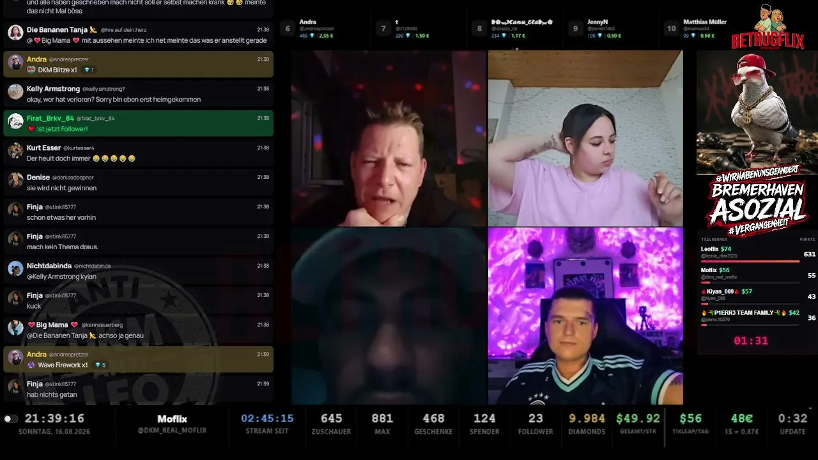This screenshot has height=460, width=818.
Task: Click the rank 8 badge for Manu_Ela
Action: pos(479,29)
